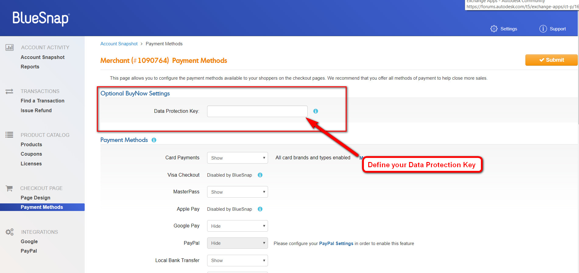579x273 pixels.
Task: Click the Transactions arrows icon
Action: coord(9,91)
